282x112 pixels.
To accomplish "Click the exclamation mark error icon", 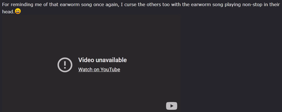I will pos(65,65).
